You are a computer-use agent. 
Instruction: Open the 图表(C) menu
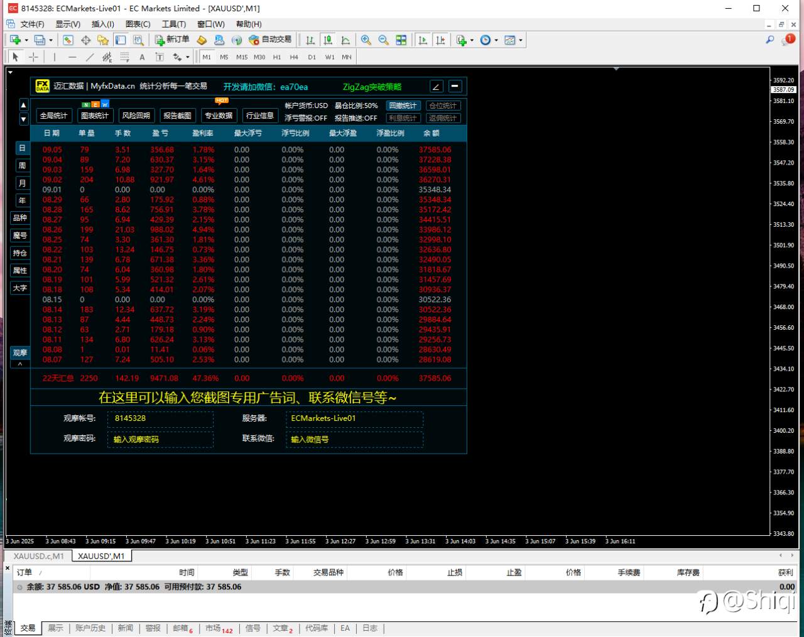point(138,24)
